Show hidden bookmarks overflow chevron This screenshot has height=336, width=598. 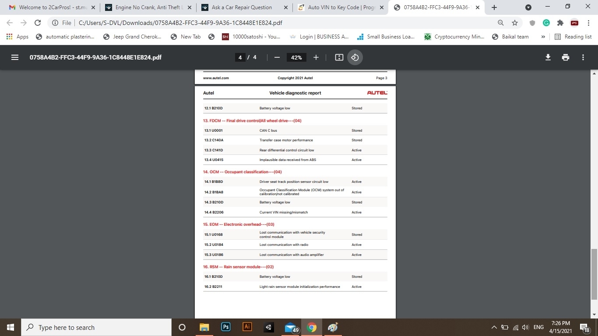tap(543, 37)
